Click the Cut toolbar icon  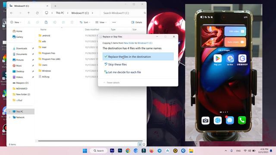coord(29,22)
